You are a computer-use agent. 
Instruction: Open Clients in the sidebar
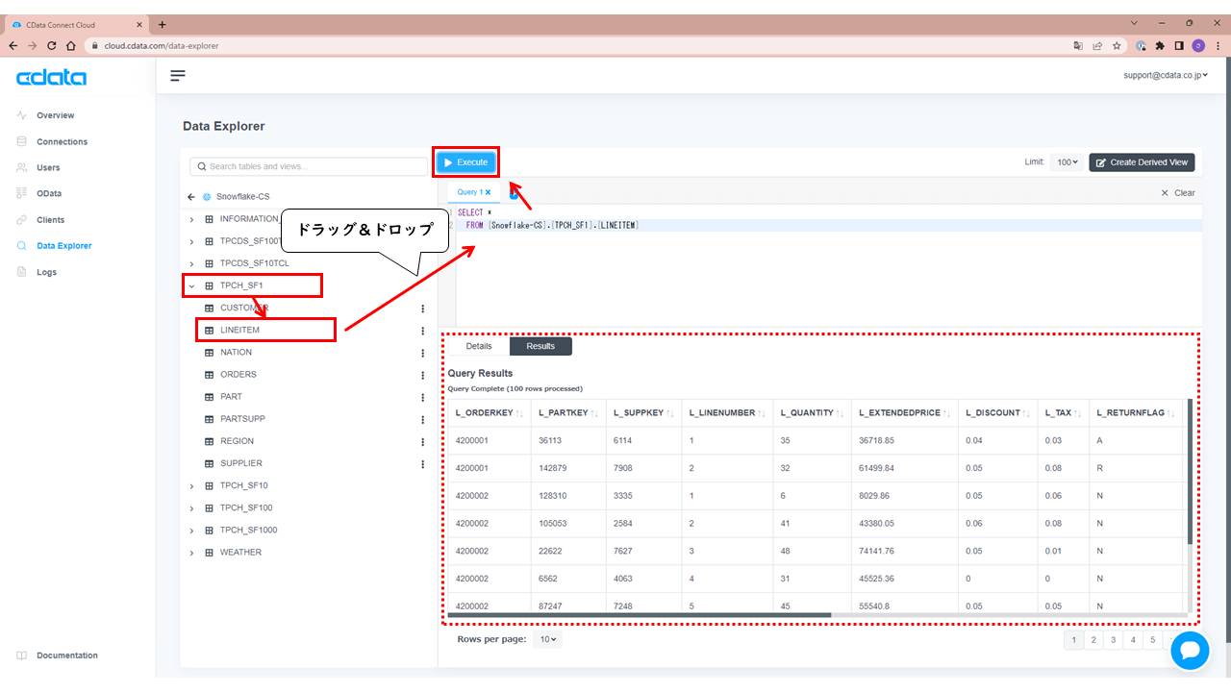pyautogui.click(x=50, y=219)
